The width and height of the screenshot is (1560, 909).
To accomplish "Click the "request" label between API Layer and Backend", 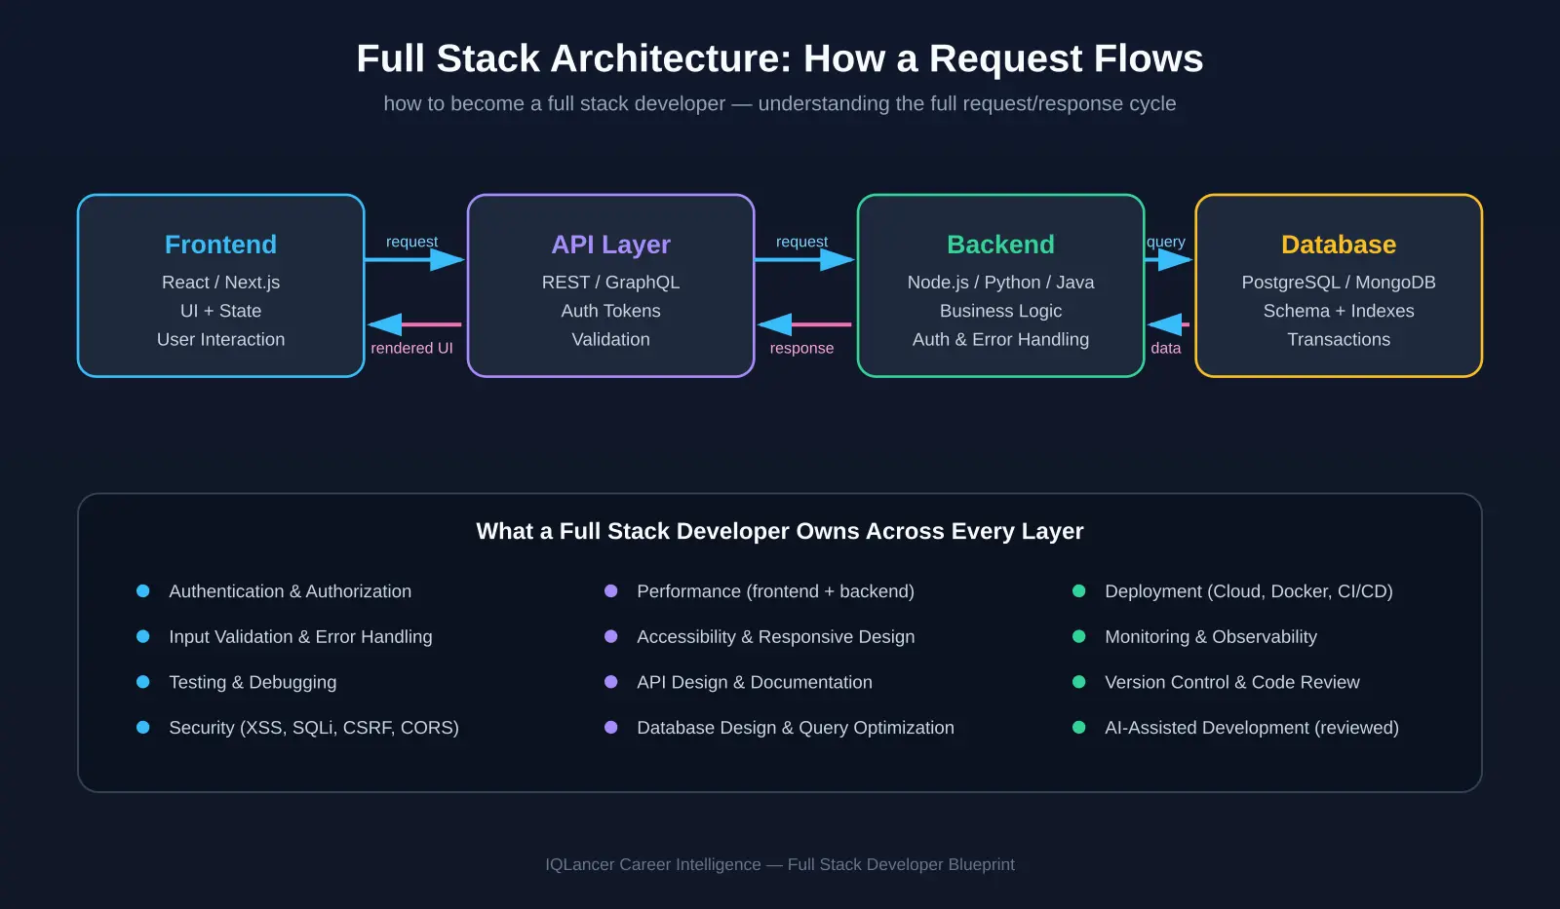I will pyautogui.click(x=801, y=242).
